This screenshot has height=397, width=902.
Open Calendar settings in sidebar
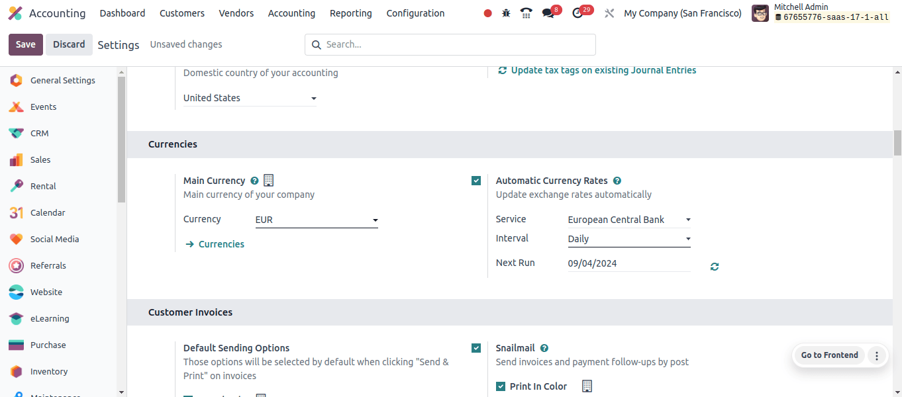(58, 212)
